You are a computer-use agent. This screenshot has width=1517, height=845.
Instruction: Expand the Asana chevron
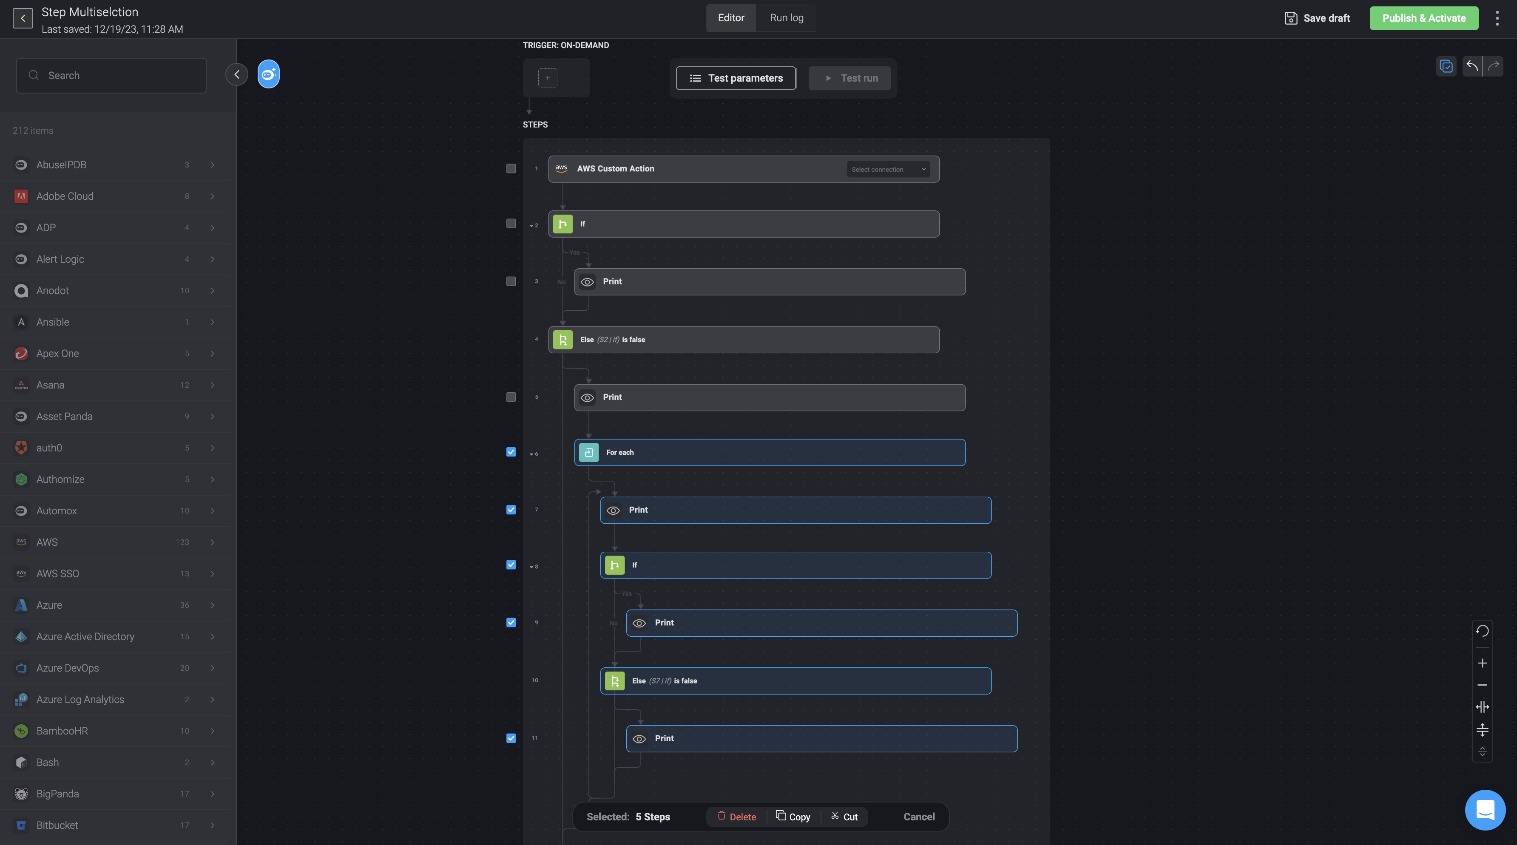click(213, 385)
